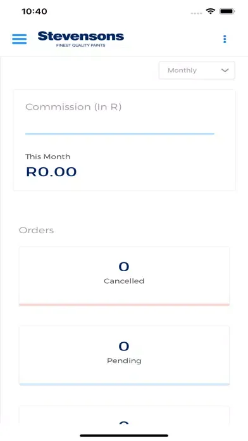Tap the Stevensons logo
Image resolution: width=248 pixels, height=441 pixels.
pos(81,39)
